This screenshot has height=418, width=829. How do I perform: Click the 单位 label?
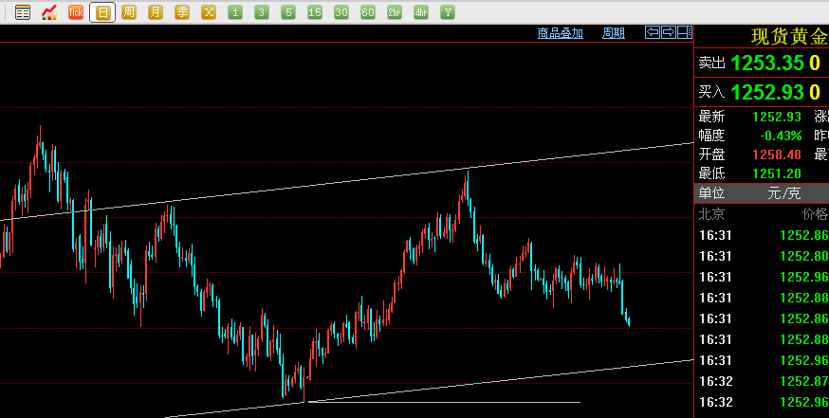point(711,193)
